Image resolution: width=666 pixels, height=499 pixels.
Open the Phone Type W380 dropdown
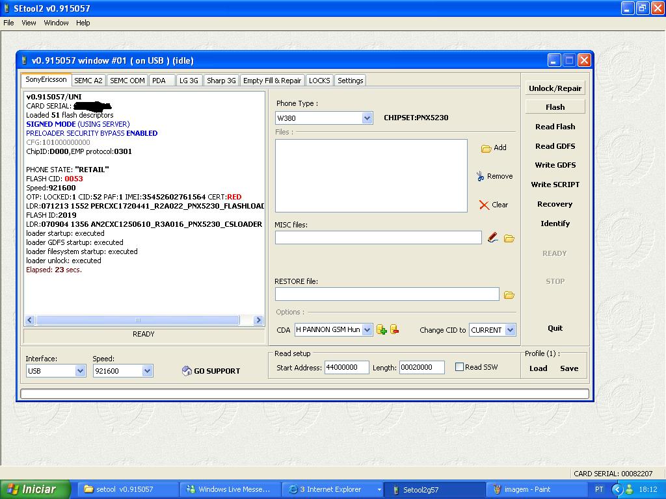click(x=367, y=118)
